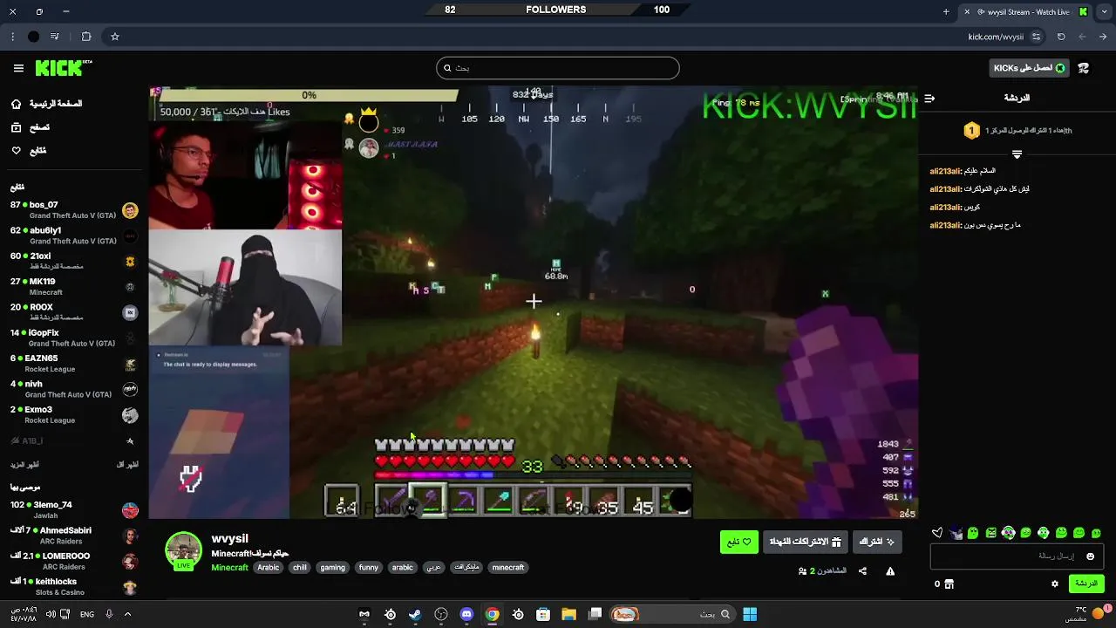Click the share icon under the stream
This screenshot has width=1116, height=628.
[862, 571]
